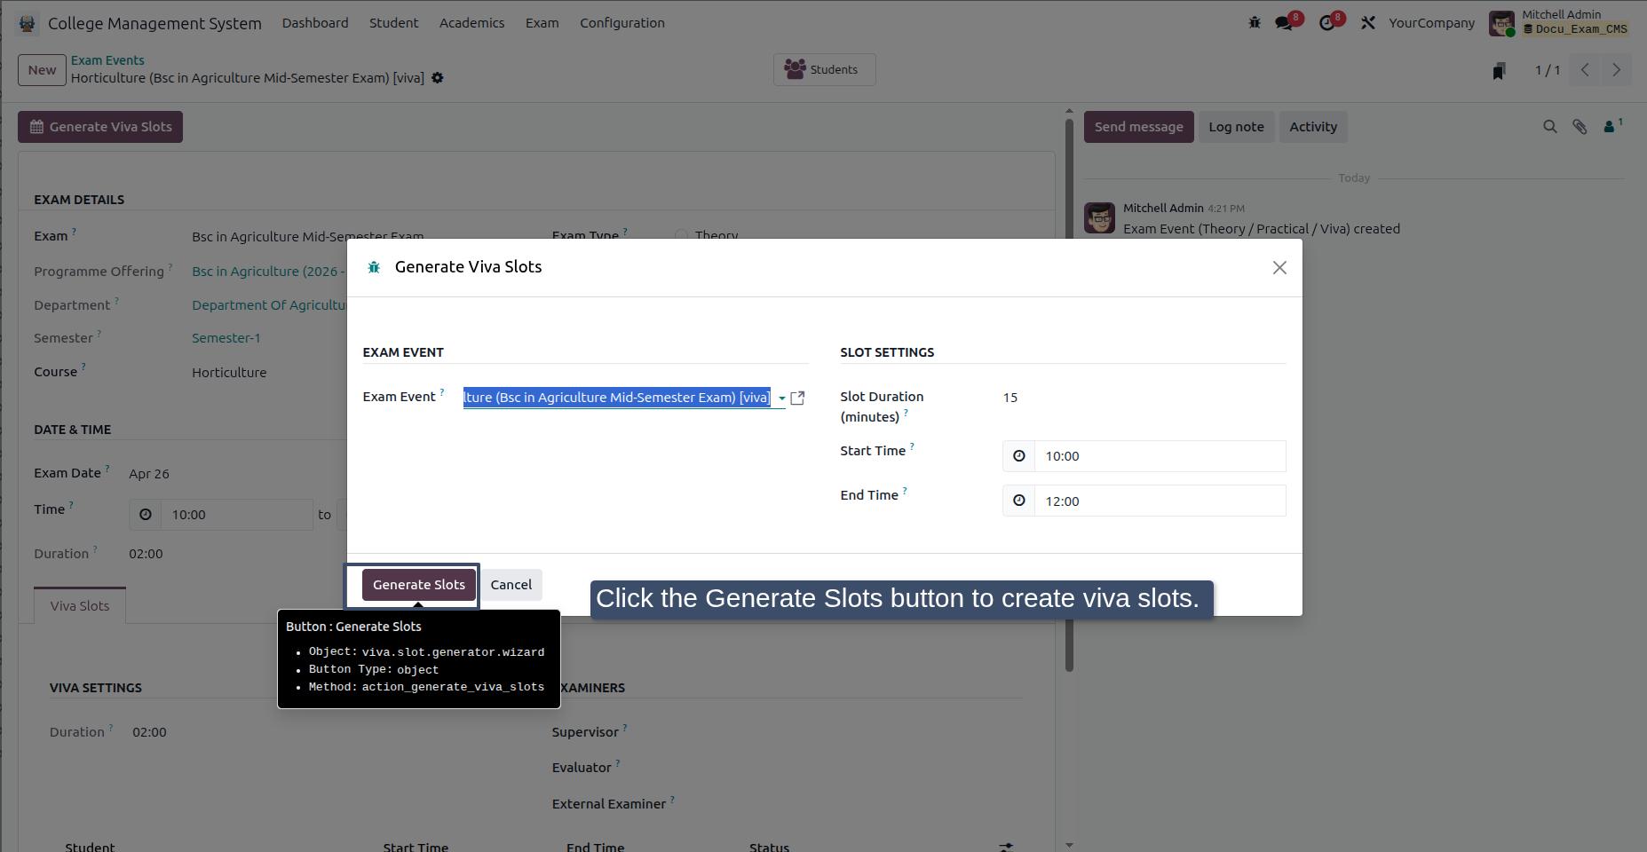Open the activities clock icon
1647x852 pixels.
1327,23
